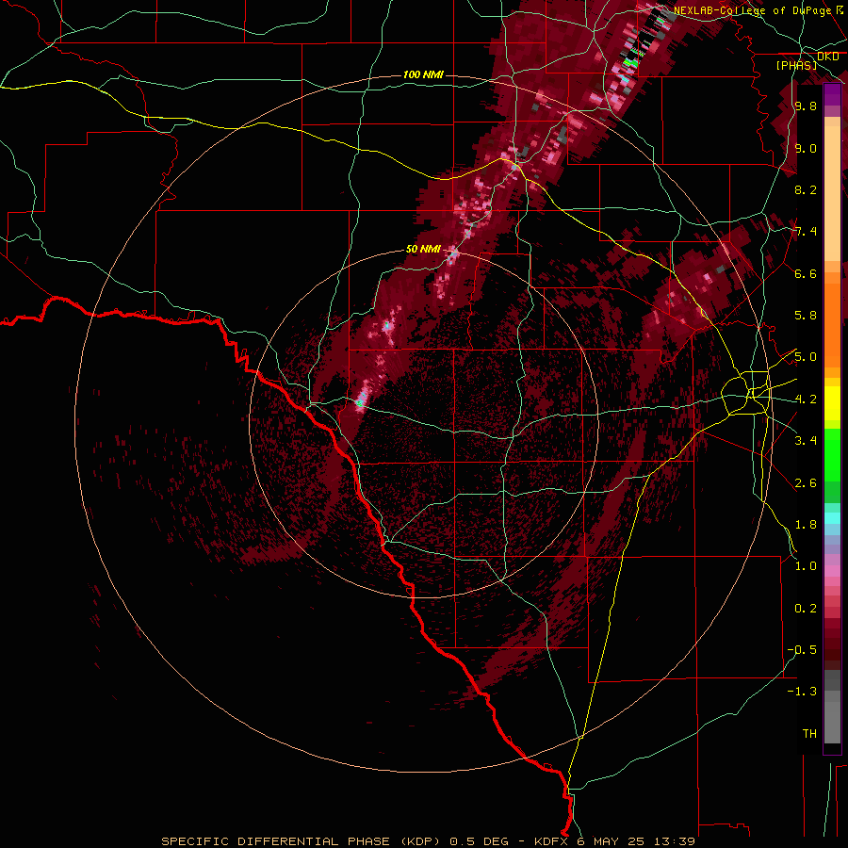Click the 3.4 value on color scale
848x848 pixels.
click(x=806, y=441)
